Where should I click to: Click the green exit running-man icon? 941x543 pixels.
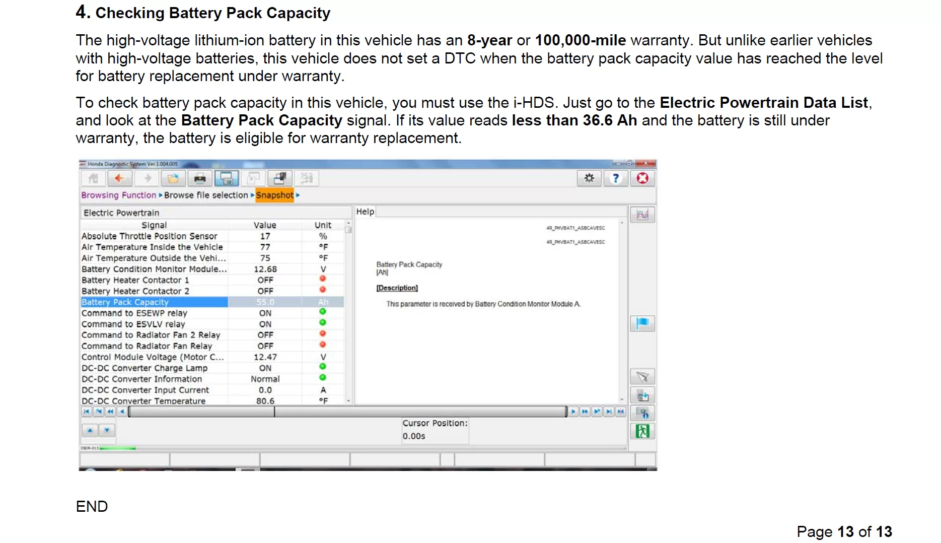[x=642, y=431]
